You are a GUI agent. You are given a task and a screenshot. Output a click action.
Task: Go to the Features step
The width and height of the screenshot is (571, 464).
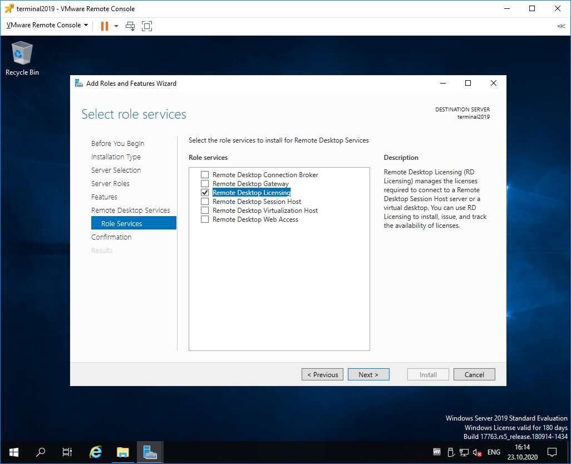click(x=104, y=197)
